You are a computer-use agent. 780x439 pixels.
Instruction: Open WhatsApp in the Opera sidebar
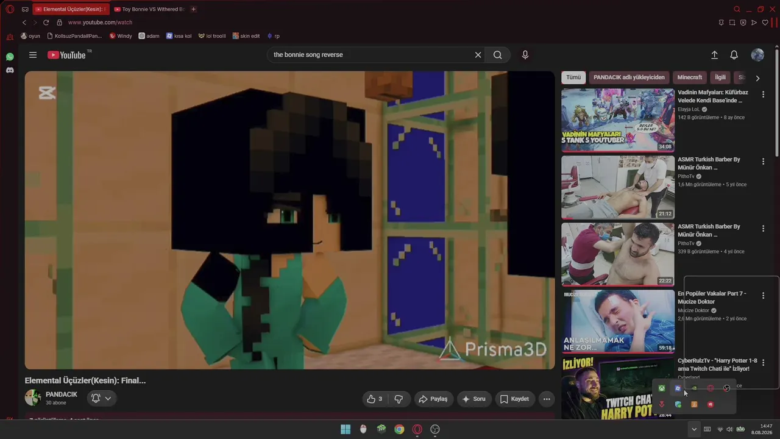pyautogui.click(x=10, y=57)
